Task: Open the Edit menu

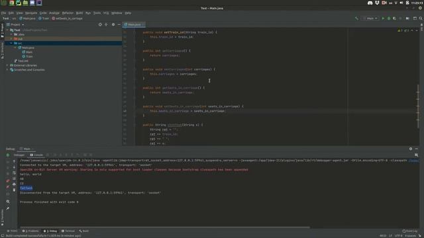Action: [x=11, y=13]
